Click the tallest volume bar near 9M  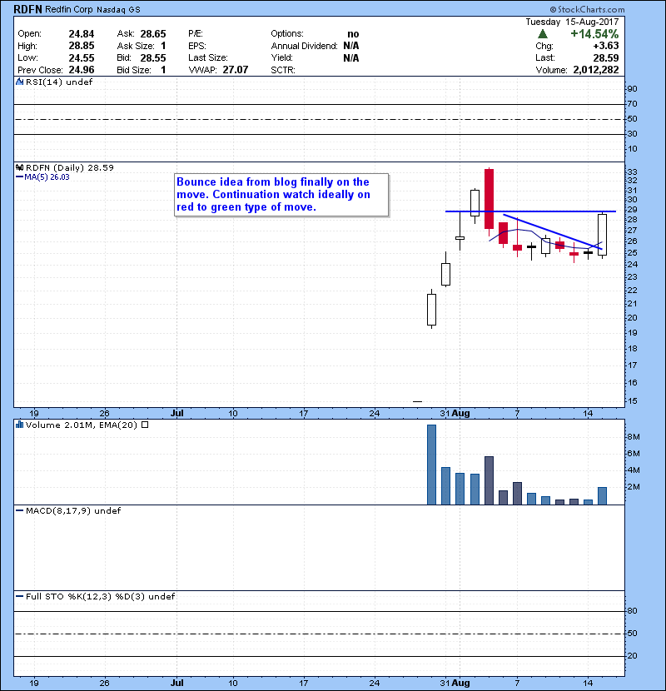(431, 465)
